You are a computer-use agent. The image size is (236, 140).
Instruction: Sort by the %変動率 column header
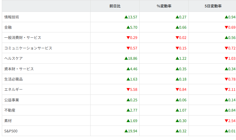pos(164,6)
